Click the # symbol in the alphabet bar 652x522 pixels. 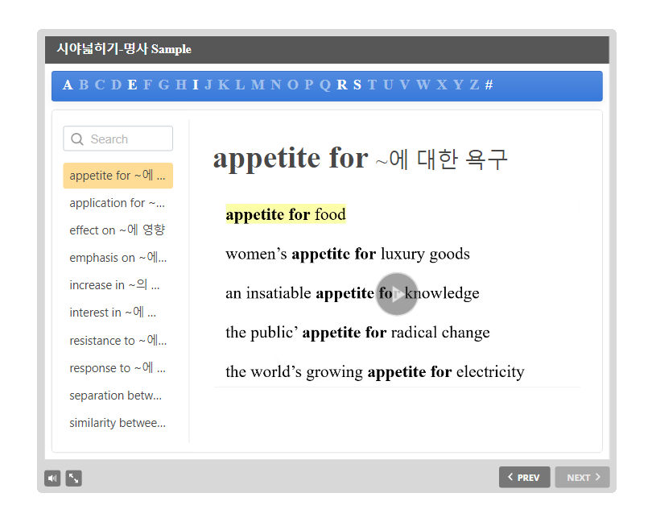(489, 85)
